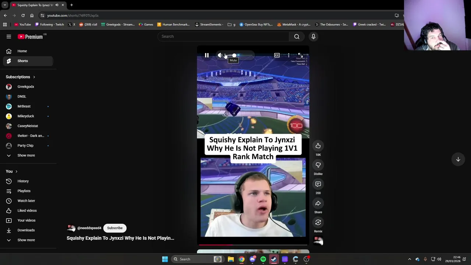471x265 pixels.
Task: Mute the tab via its speaker icon
Action: tap(57, 5)
